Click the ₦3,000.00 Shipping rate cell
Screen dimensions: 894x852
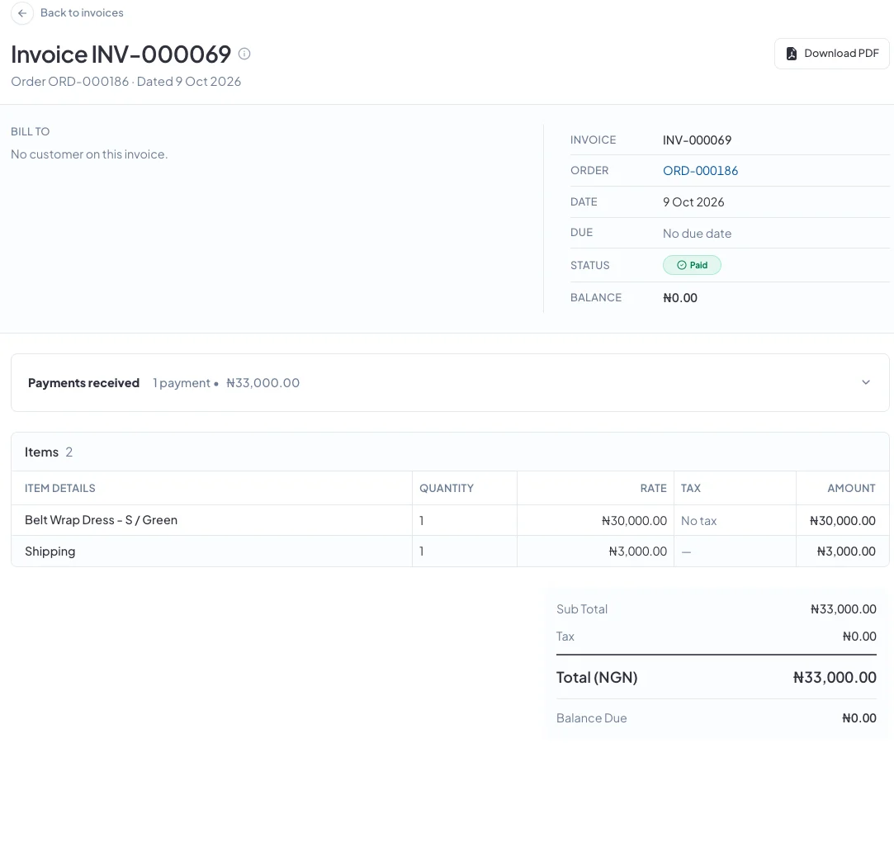click(637, 551)
